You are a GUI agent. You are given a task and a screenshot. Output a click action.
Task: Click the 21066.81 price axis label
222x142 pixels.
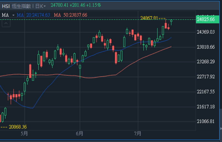tap(206, 121)
